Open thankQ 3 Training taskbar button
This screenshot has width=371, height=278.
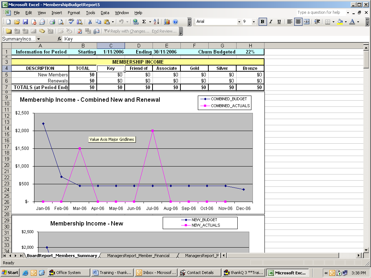pos(243,273)
